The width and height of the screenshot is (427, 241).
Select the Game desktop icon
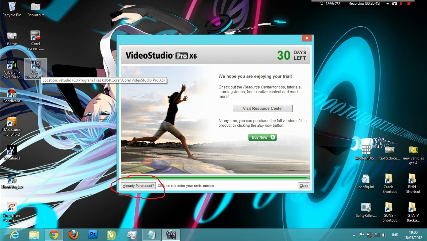point(12,39)
